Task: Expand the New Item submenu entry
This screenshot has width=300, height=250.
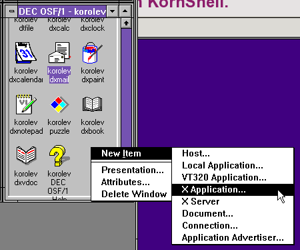Action: [131, 153]
